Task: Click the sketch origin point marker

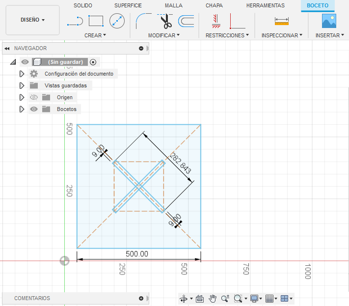Action: coord(64,261)
